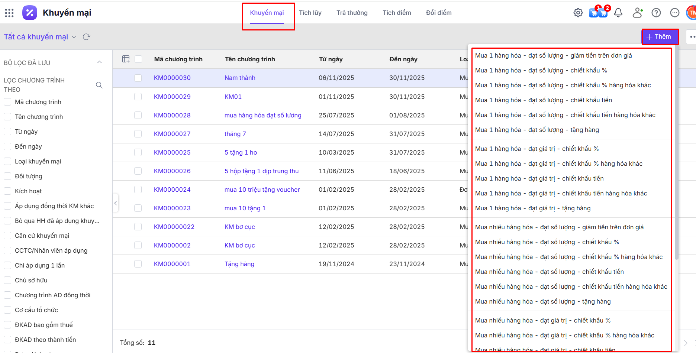
Task: Open the app launcher grid icon
Action: coord(9,13)
